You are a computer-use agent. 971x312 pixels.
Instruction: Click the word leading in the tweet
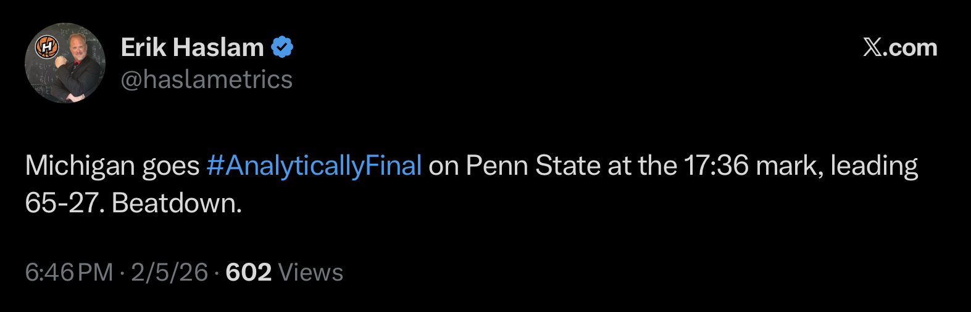pos(873,166)
